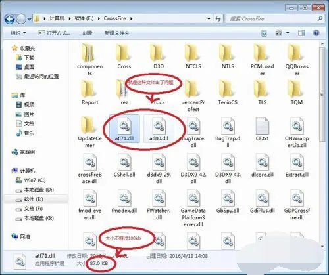Select the dlcore.dll file
This screenshot has height=275, width=329.
click(263, 165)
